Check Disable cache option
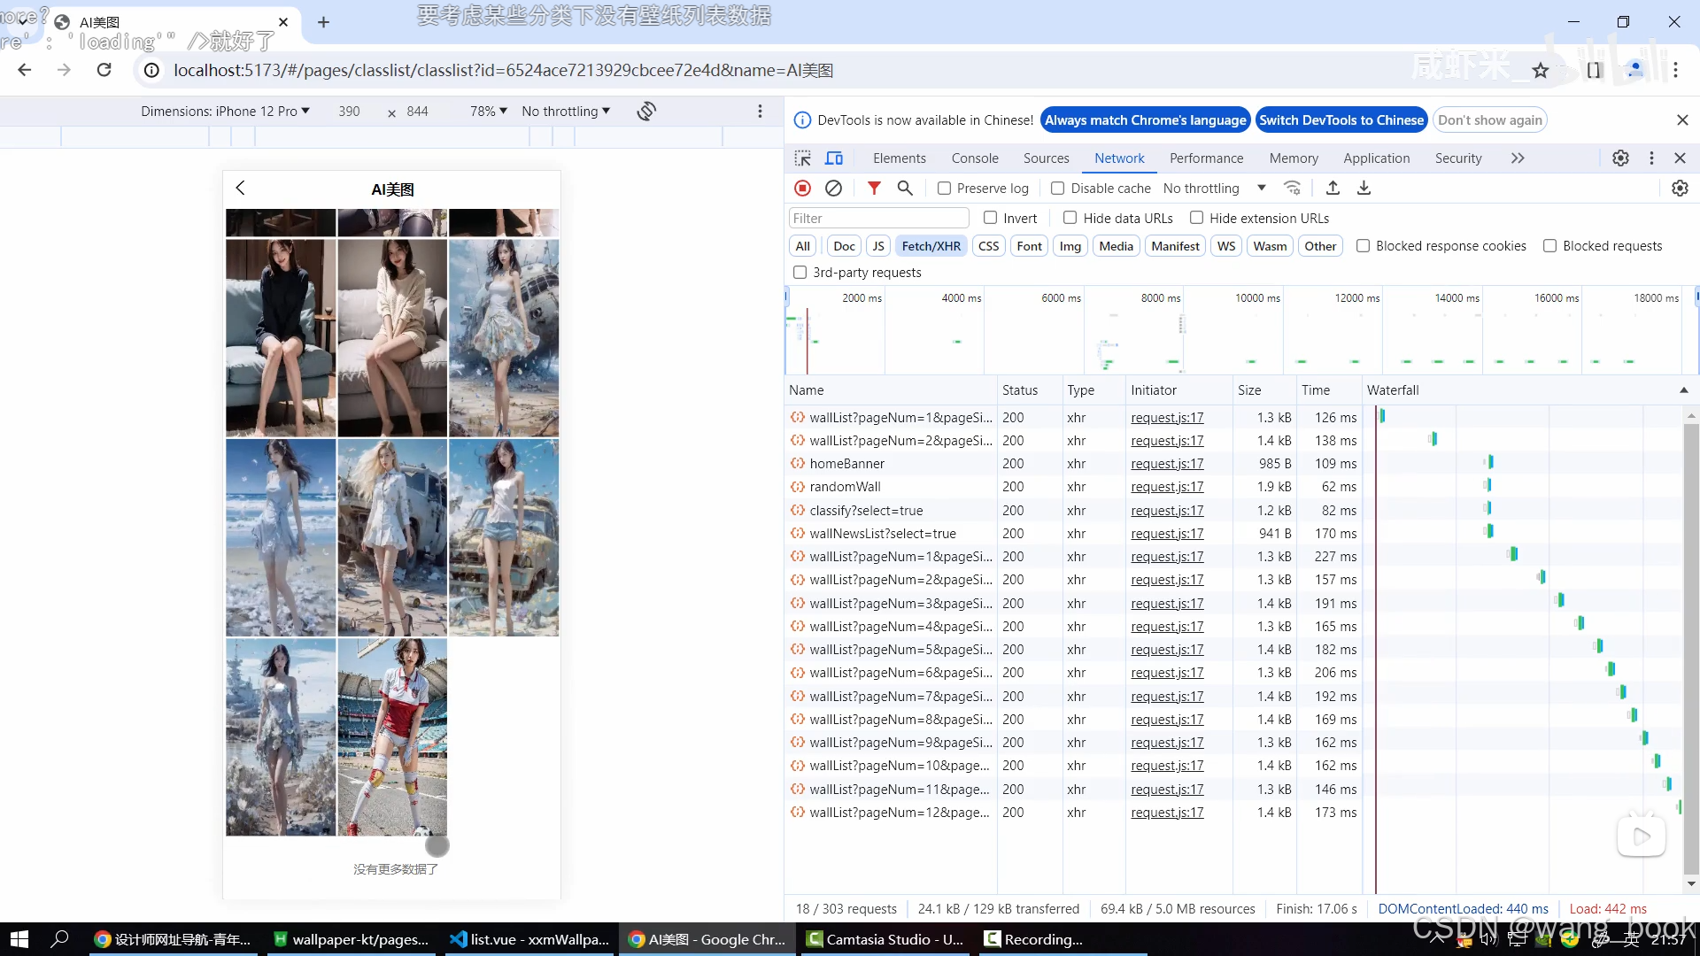This screenshot has width=1700, height=956. tap(1057, 189)
